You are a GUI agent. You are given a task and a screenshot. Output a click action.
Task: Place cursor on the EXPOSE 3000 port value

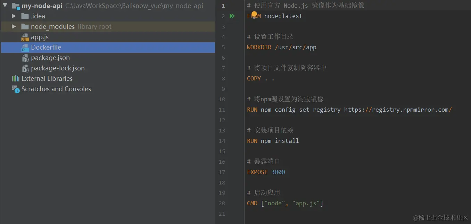pyautogui.click(x=278, y=172)
